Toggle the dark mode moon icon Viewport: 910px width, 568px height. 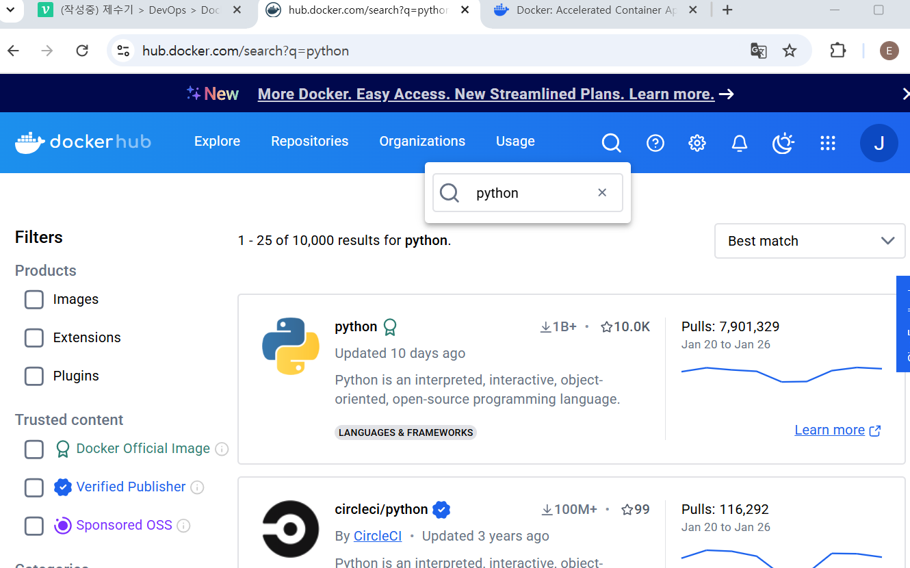pyautogui.click(x=783, y=143)
